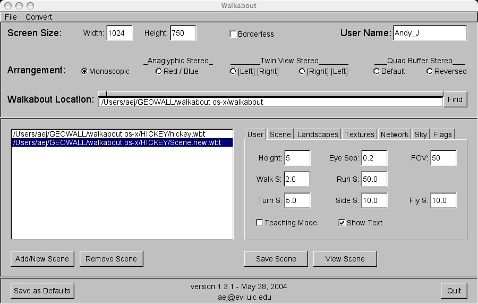Open the Flags tab
The height and width of the screenshot is (304, 478).
click(442, 134)
